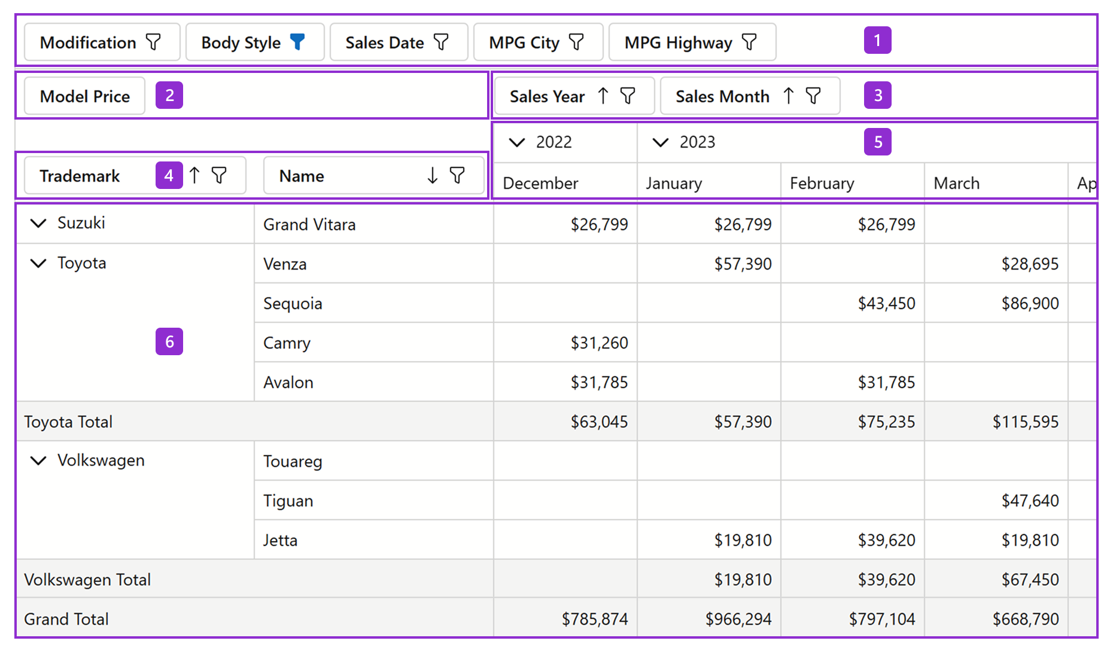Click Toyota Total March value $115,595
The height and width of the screenshot is (653, 1113).
tap(1026, 422)
